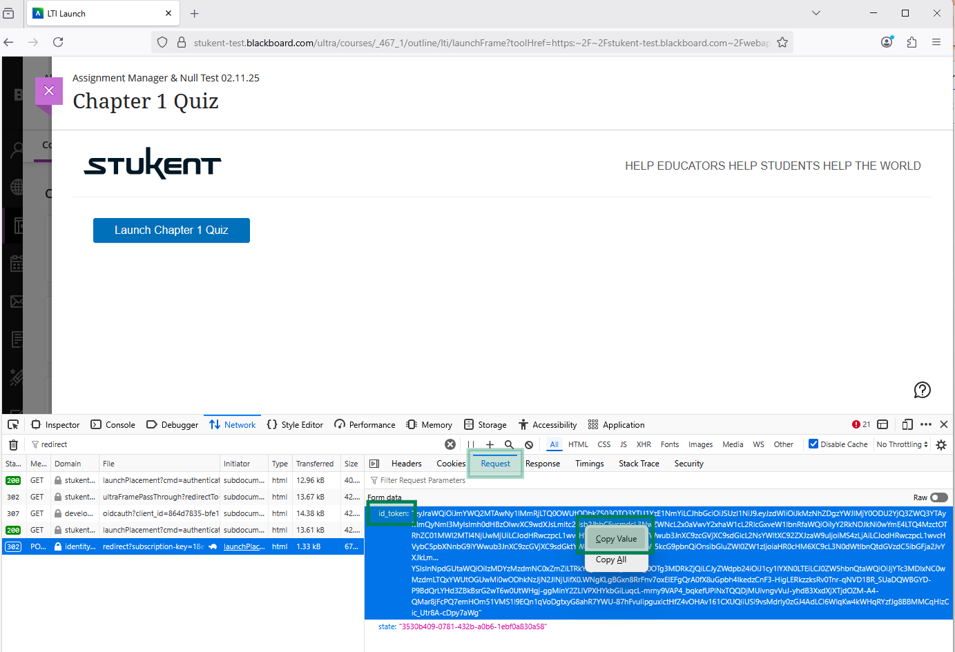
Task: Close the developer tools panel
Action: click(944, 424)
